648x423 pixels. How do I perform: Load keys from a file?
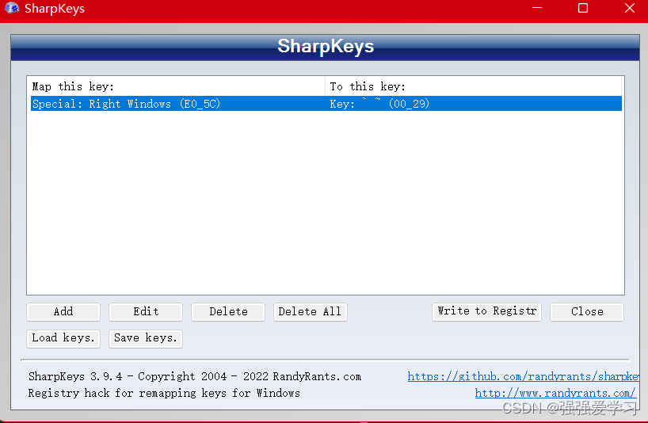[63, 339]
